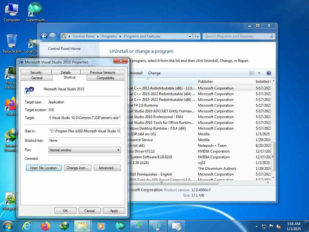Open the Action Center flag icon

coord(271,226)
